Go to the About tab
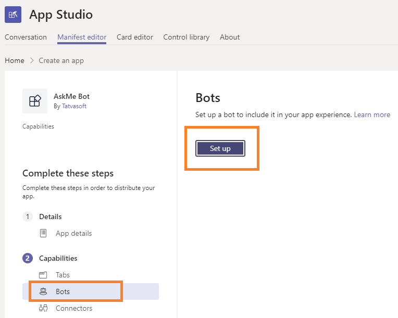398x318 pixels. click(230, 37)
